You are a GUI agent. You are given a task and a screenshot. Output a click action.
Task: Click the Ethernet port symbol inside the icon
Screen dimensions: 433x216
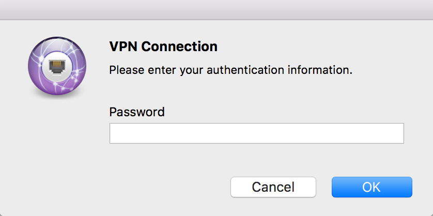coord(56,67)
